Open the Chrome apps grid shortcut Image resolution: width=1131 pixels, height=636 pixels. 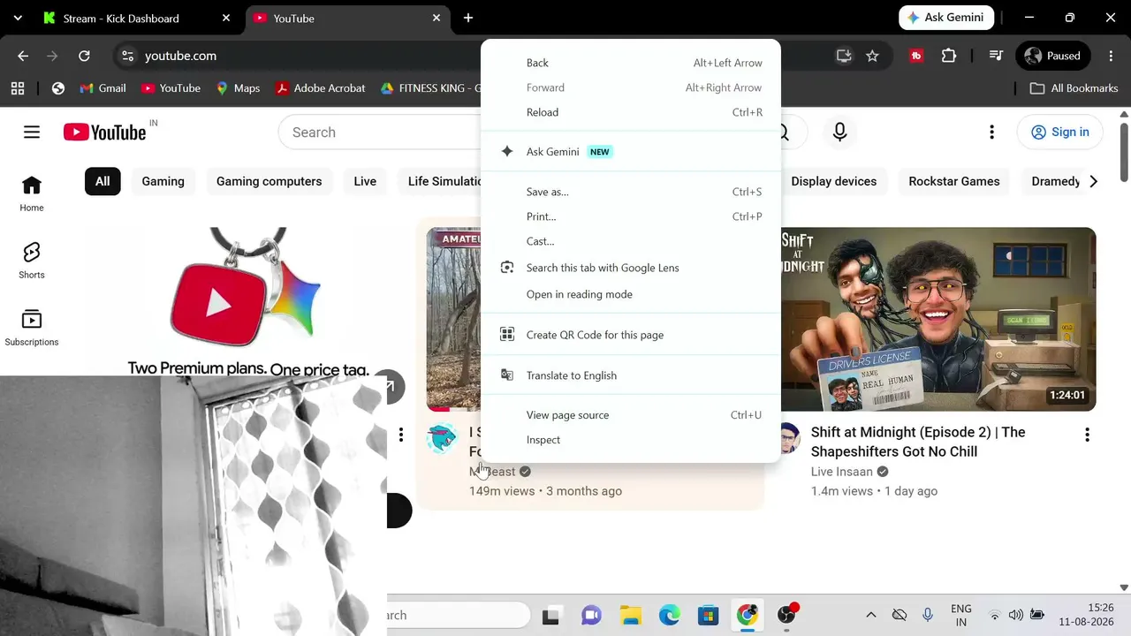tap(18, 88)
